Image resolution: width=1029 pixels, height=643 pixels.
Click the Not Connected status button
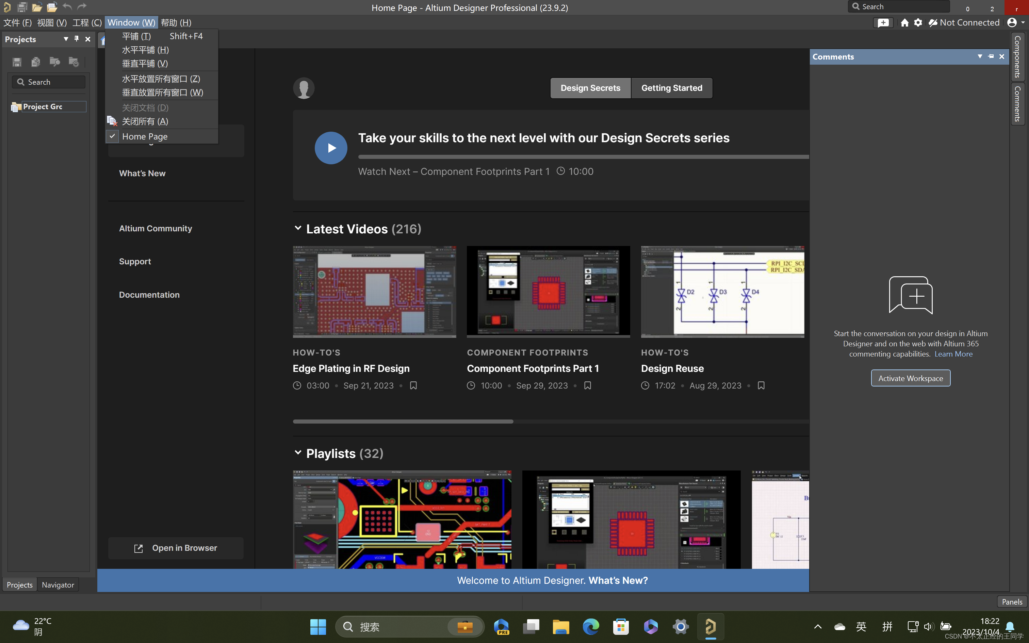[964, 22]
